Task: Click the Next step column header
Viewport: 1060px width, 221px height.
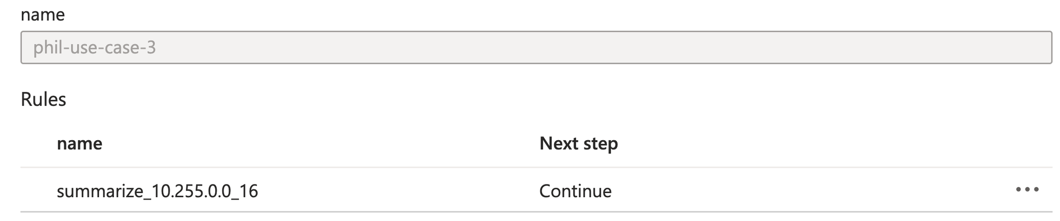Action: pyautogui.click(x=579, y=144)
